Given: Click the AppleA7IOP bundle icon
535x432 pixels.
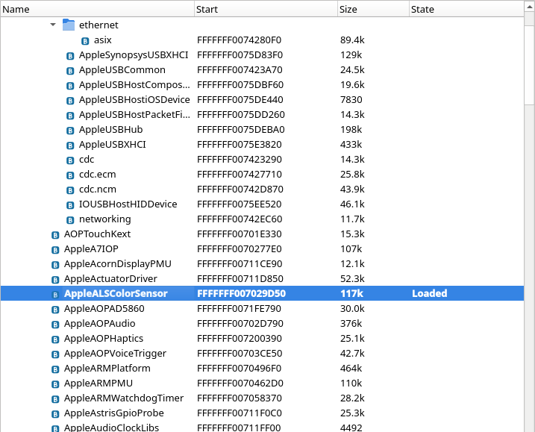Looking at the screenshot, I should [55, 250].
